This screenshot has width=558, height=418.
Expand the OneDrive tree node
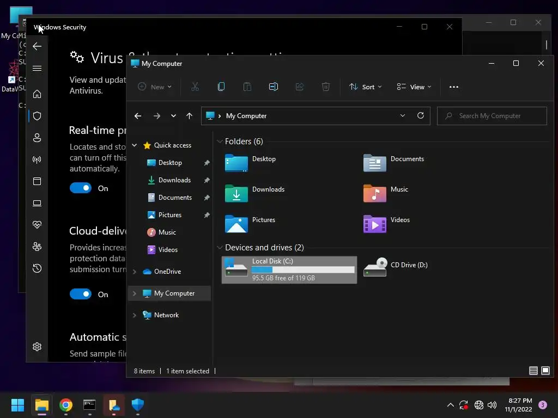tap(135, 272)
